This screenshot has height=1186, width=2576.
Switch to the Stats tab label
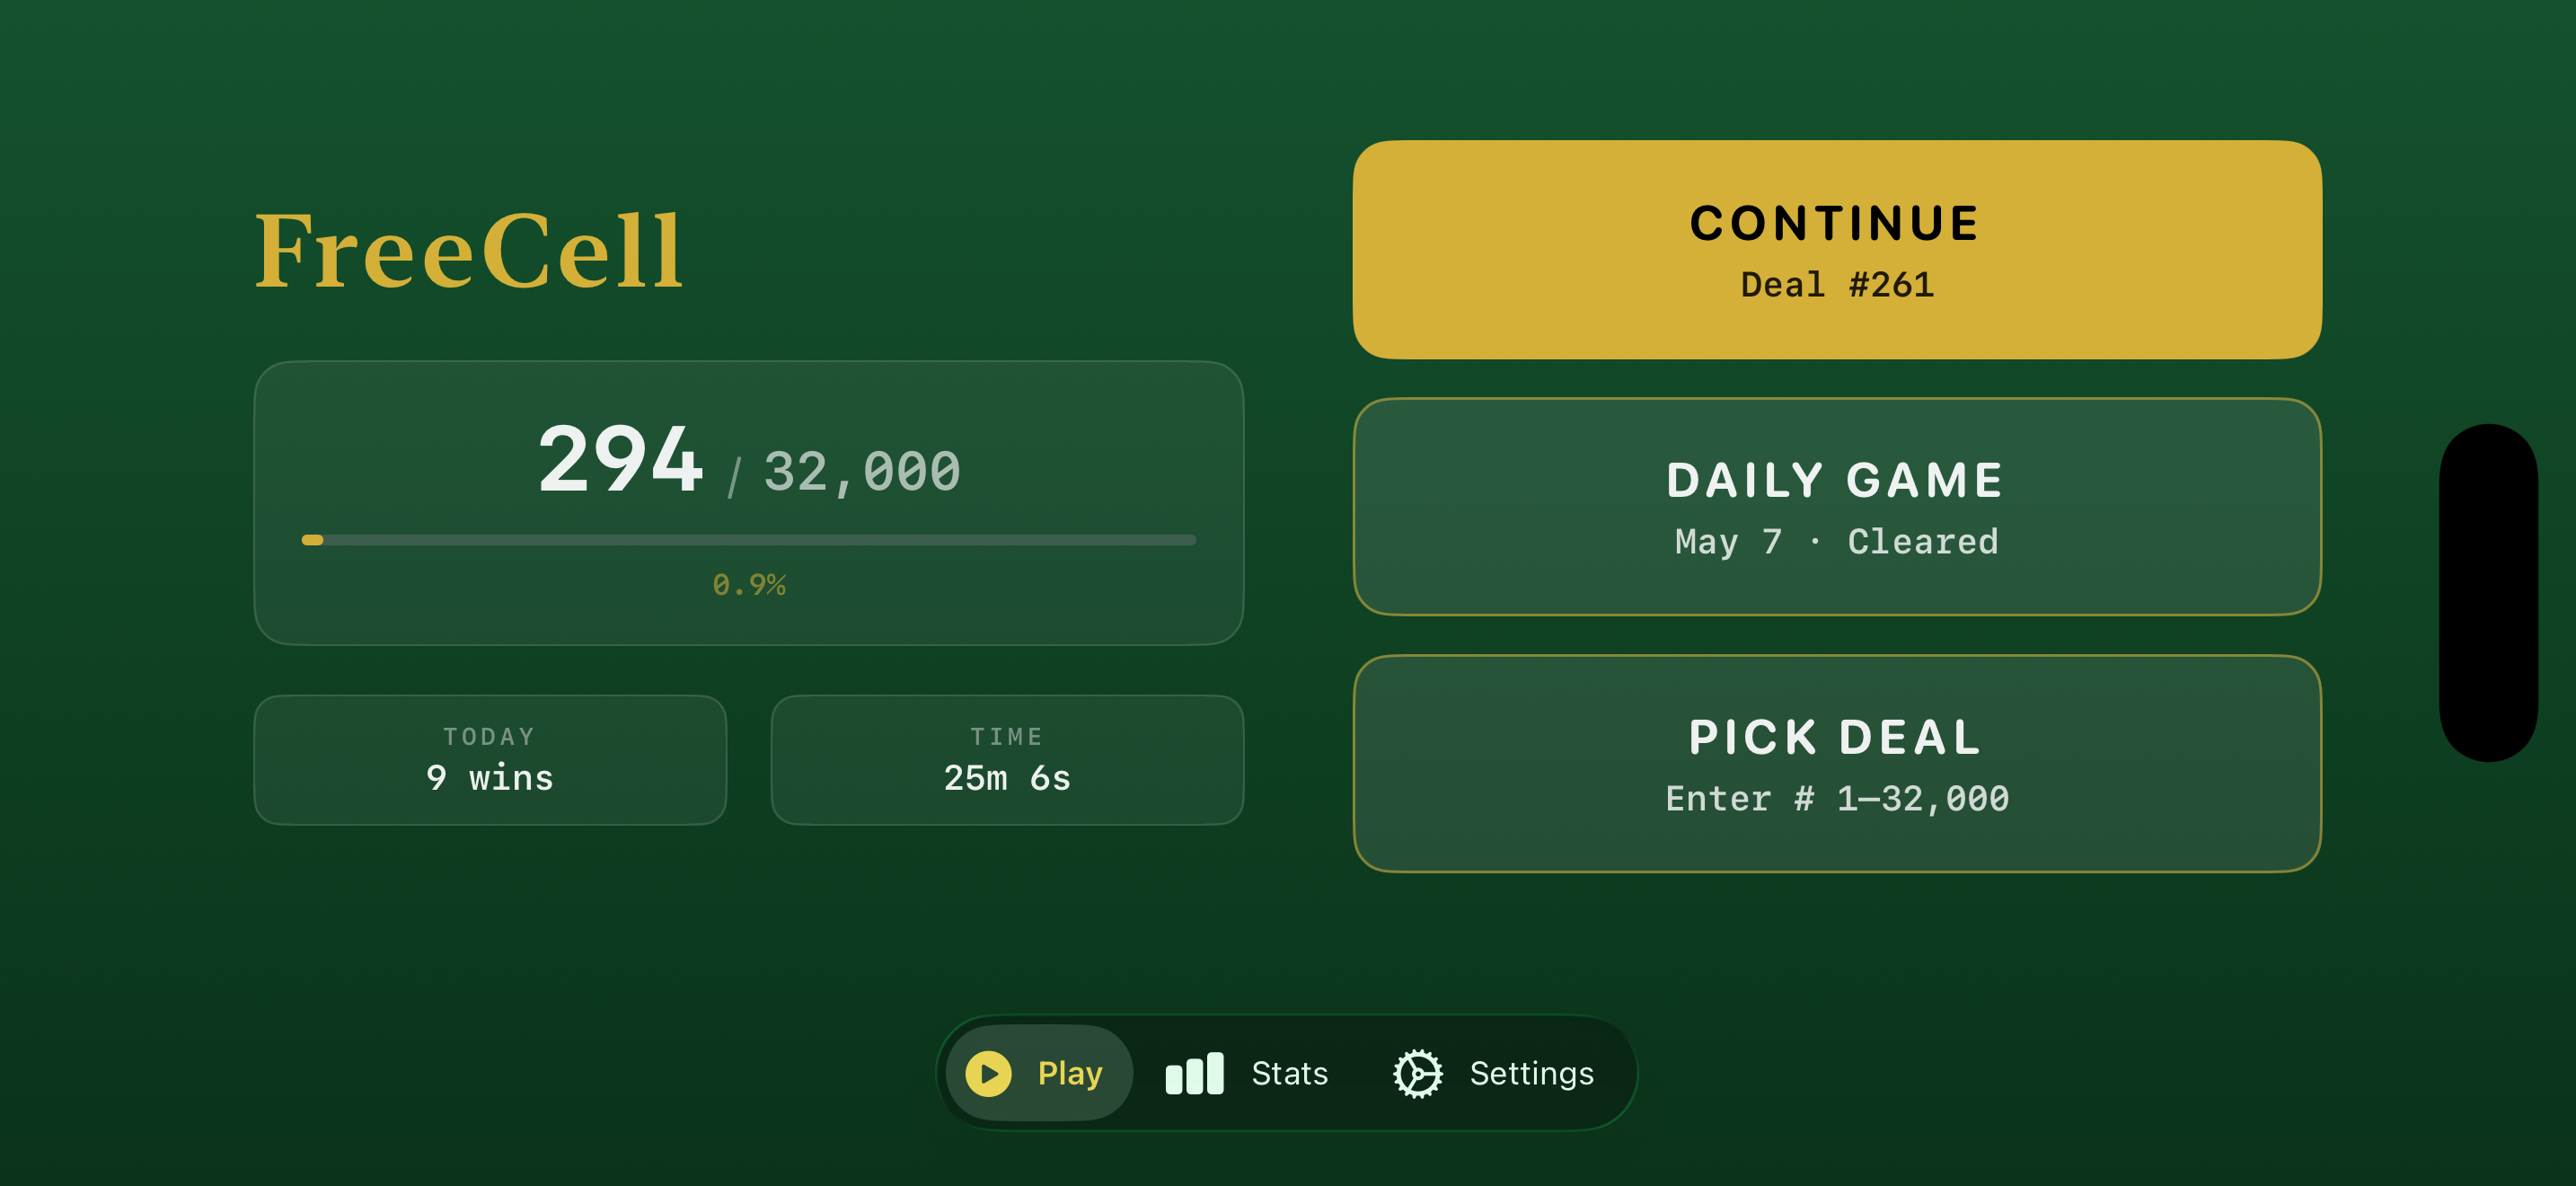point(1289,1073)
